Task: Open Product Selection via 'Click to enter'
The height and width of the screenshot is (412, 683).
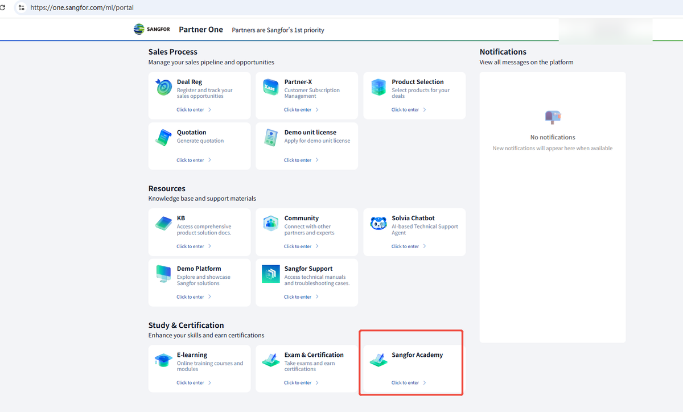Action: pos(409,110)
